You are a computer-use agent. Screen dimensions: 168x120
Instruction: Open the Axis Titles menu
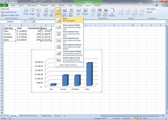[x=52, y=12]
